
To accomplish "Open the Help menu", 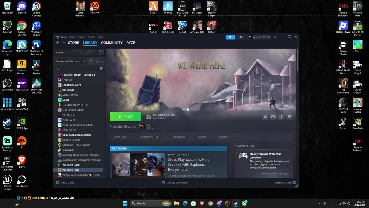I will 100,37.
